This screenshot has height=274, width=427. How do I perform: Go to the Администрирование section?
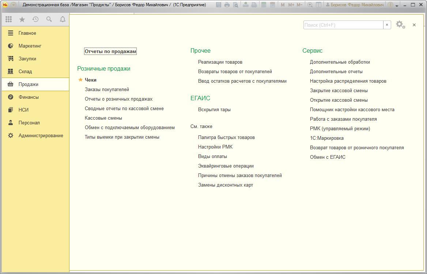coord(35,135)
